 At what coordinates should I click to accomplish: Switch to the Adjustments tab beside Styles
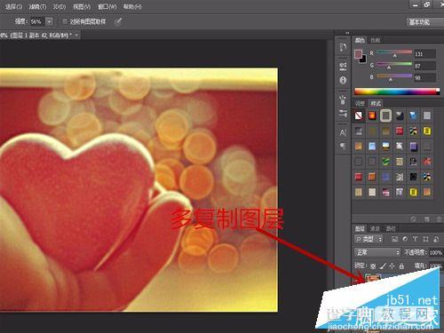[x=360, y=103]
